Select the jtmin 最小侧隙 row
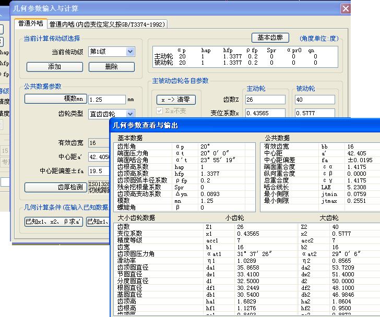The image size is (380, 317). coord(320,194)
